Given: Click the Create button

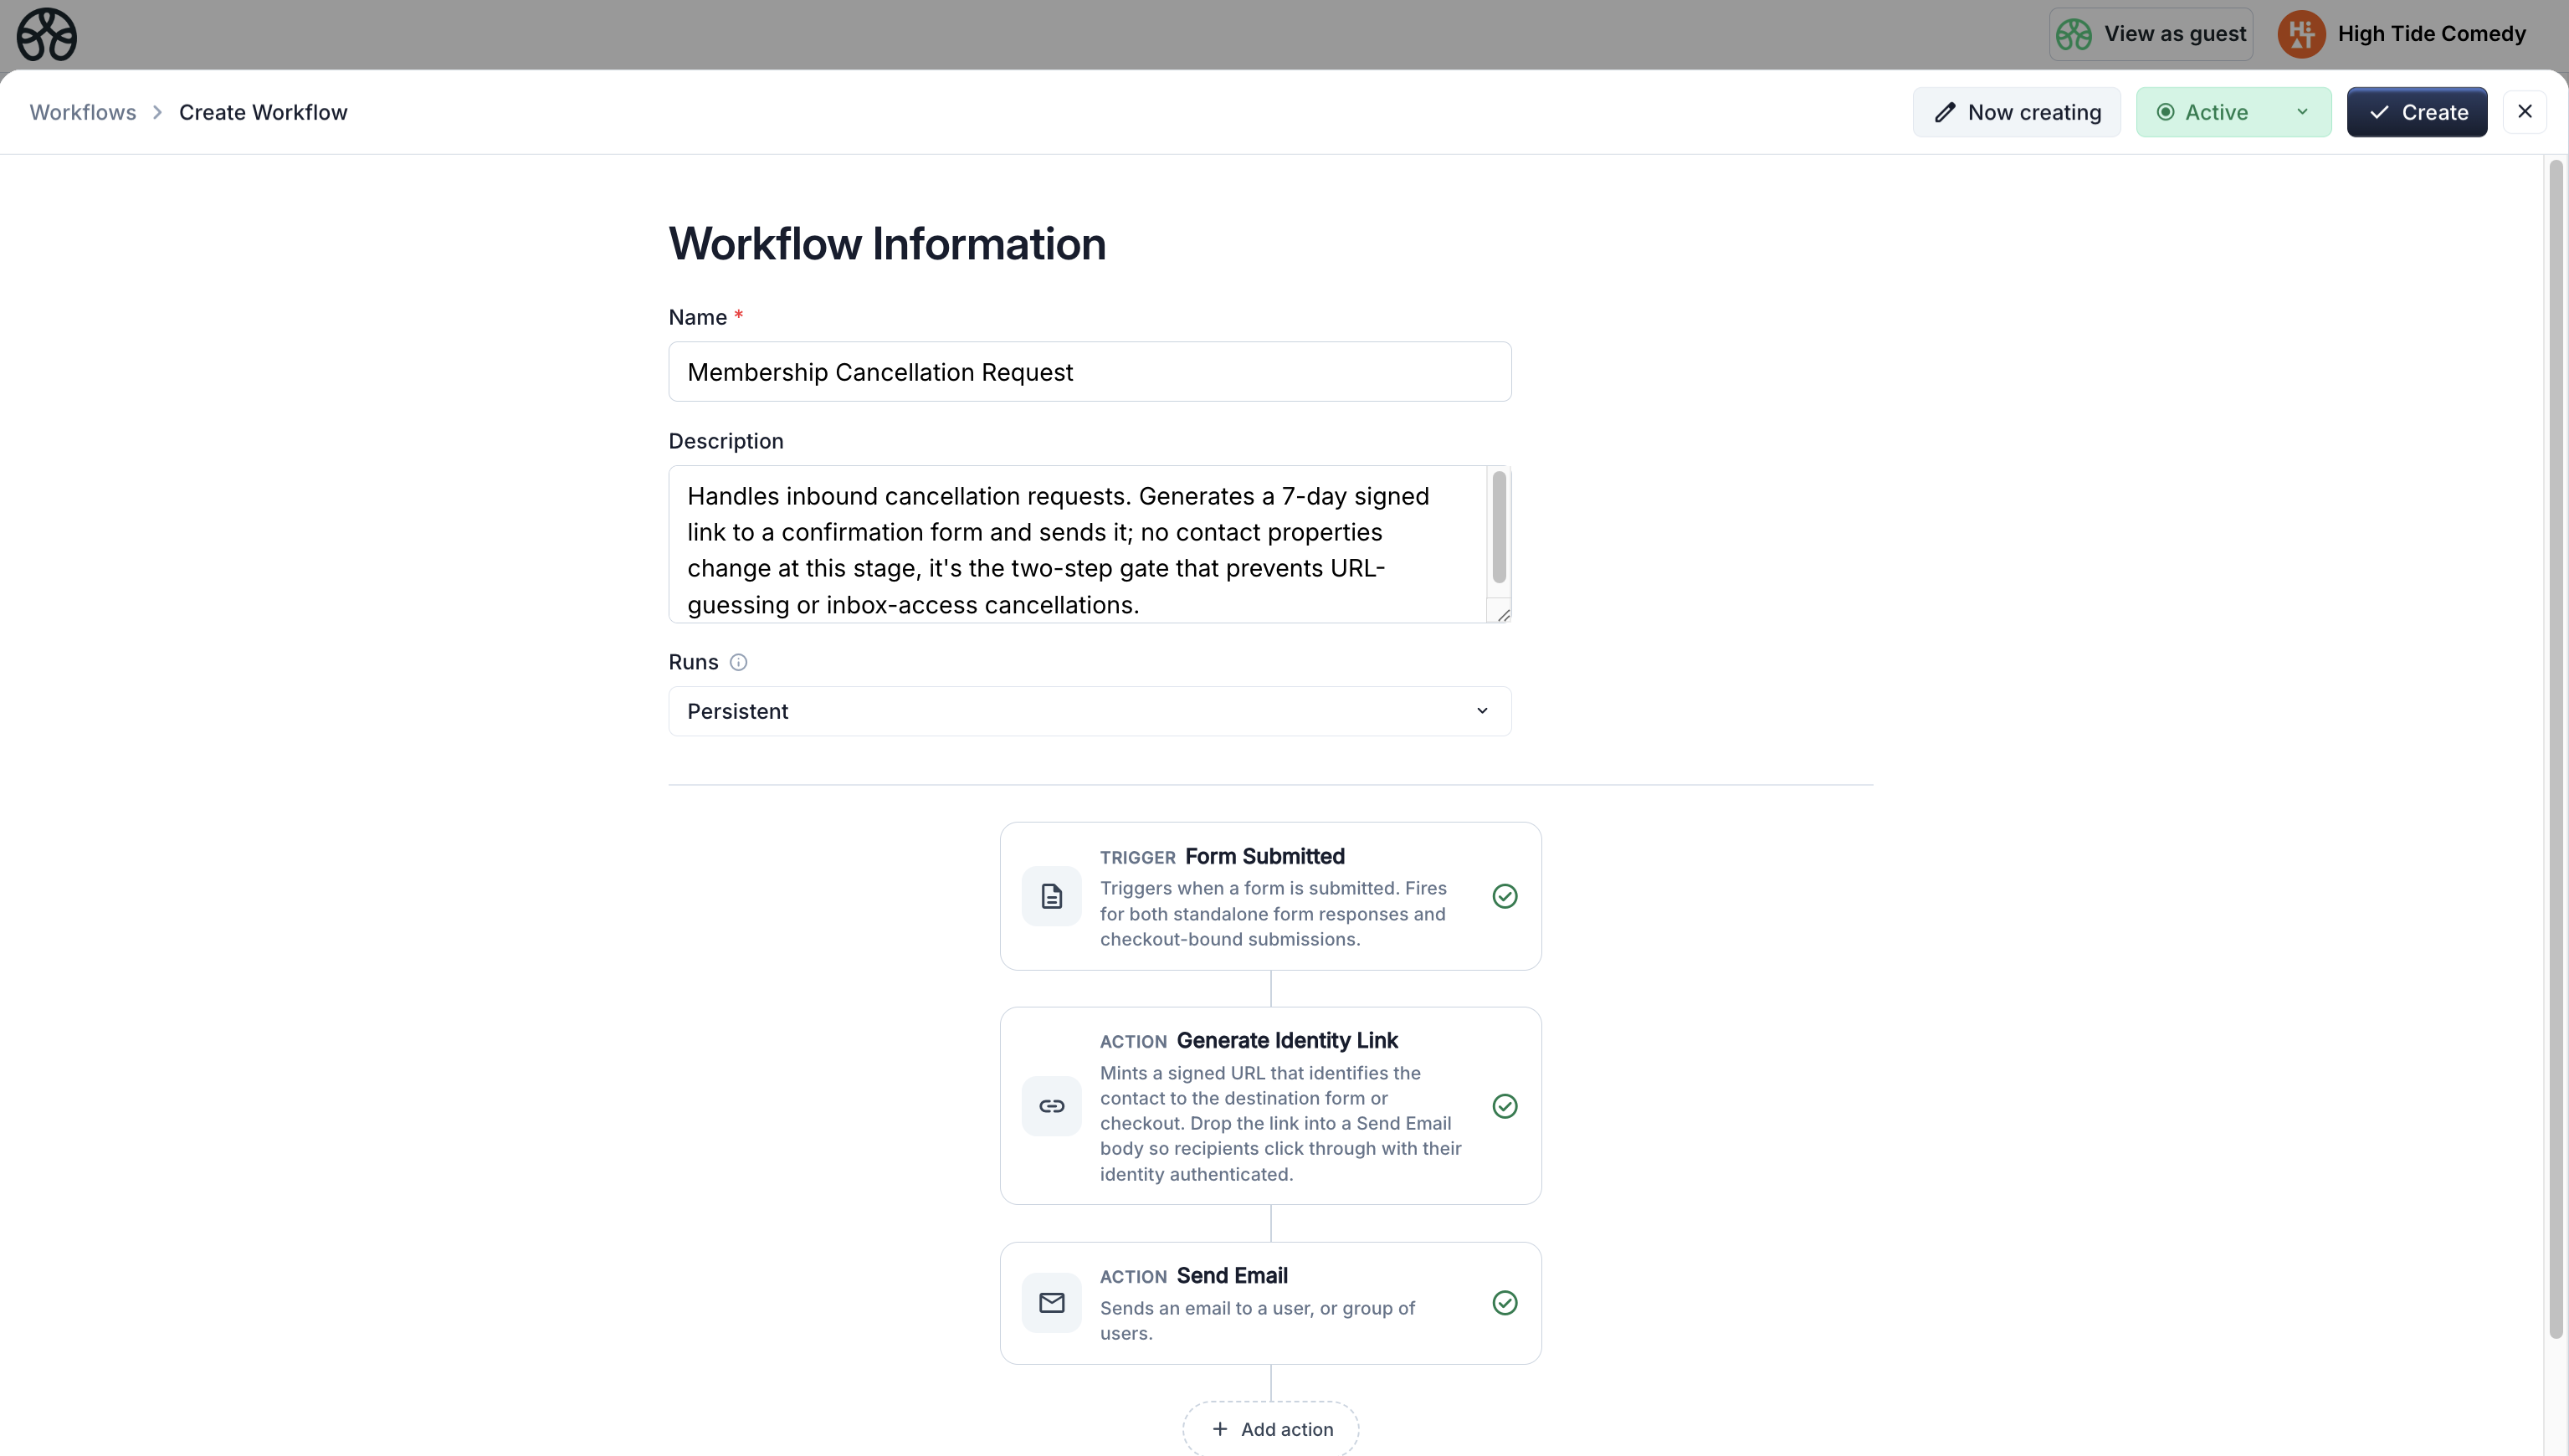Looking at the screenshot, I should coord(2417,112).
